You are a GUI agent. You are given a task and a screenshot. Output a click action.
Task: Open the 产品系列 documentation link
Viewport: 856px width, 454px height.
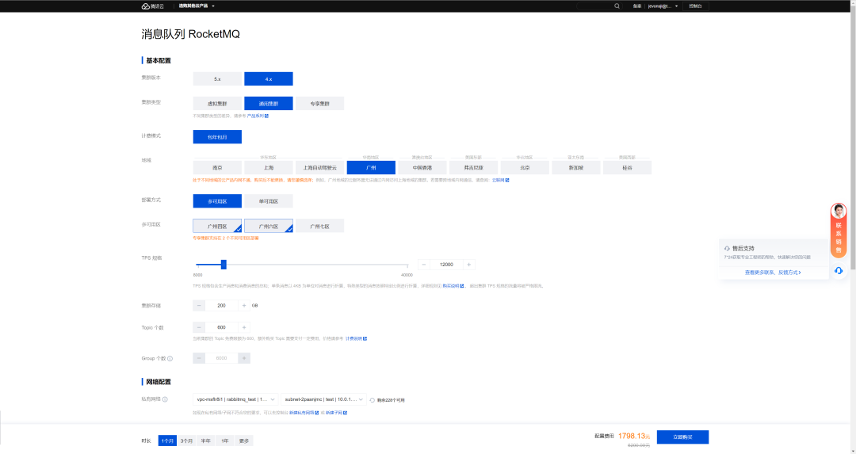[x=258, y=116]
